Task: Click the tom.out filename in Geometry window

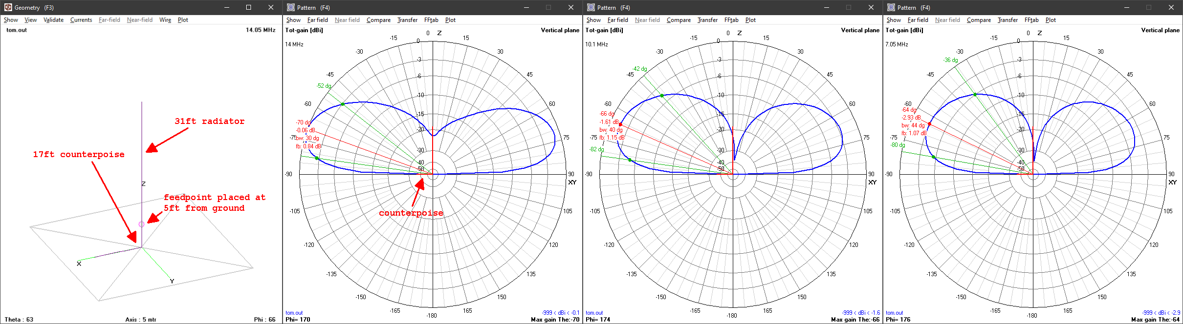Action: tap(17, 30)
